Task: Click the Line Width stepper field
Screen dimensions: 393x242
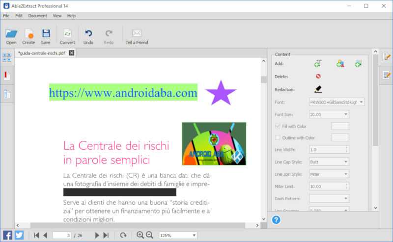Action: tap(329, 150)
